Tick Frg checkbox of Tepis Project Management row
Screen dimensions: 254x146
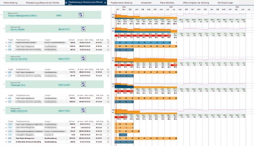(108, 138)
